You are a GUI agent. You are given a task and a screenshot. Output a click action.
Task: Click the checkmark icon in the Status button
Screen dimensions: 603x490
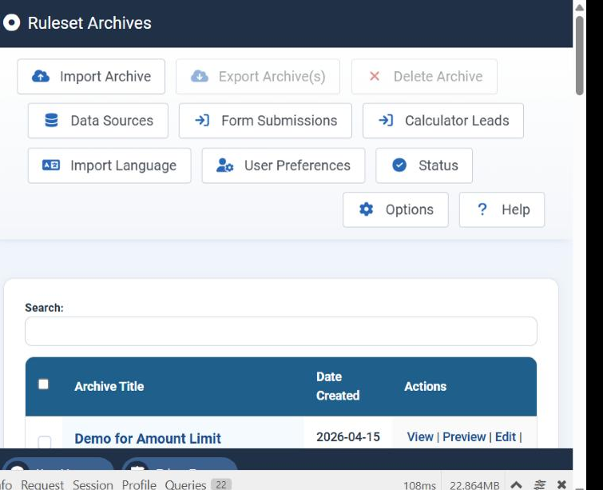(x=399, y=165)
